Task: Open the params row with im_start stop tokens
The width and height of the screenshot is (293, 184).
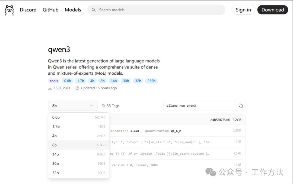Action: [x=177, y=142]
